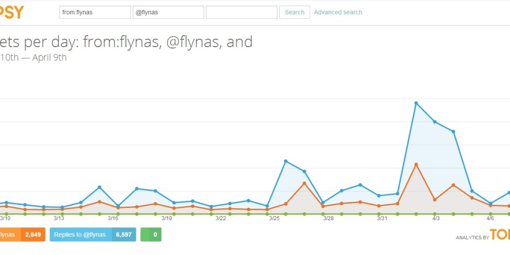Screen dimensions: 510x255
Task: Click the empty third search field
Action: (x=241, y=12)
